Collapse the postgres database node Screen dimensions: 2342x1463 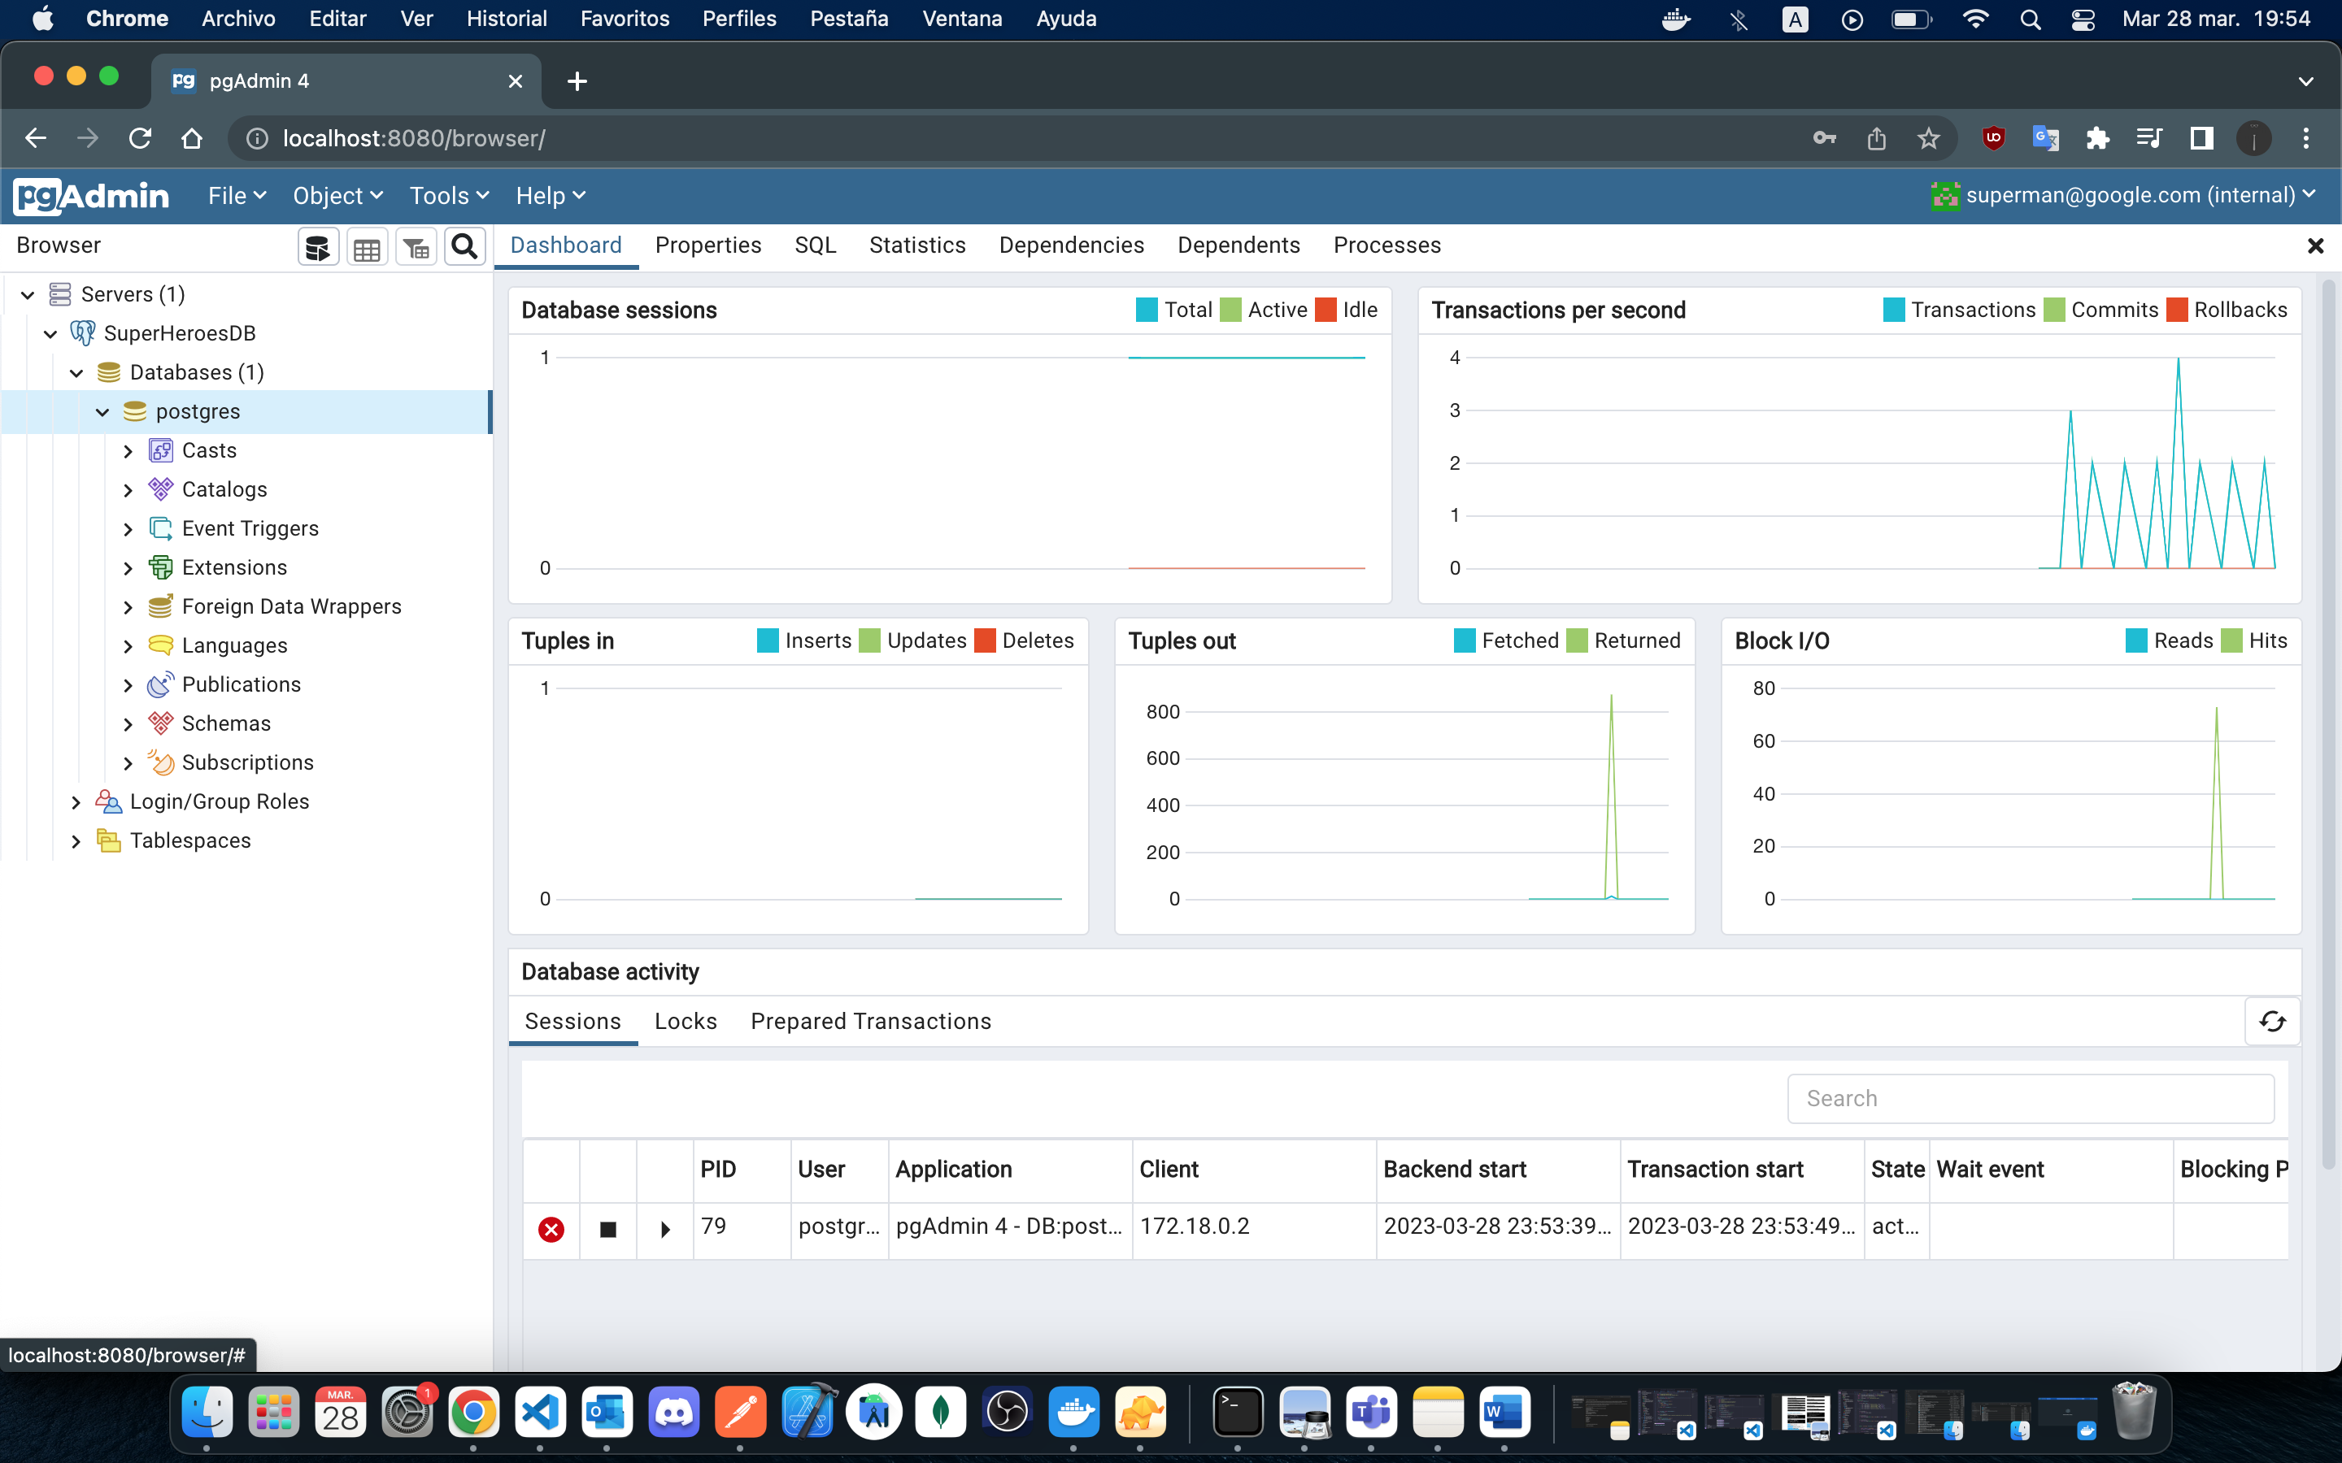click(102, 411)
